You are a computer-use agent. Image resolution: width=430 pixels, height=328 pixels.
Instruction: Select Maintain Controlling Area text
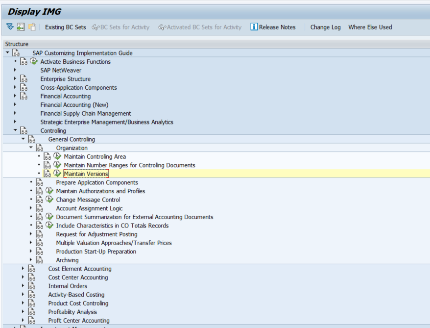(x=95, y=156)
